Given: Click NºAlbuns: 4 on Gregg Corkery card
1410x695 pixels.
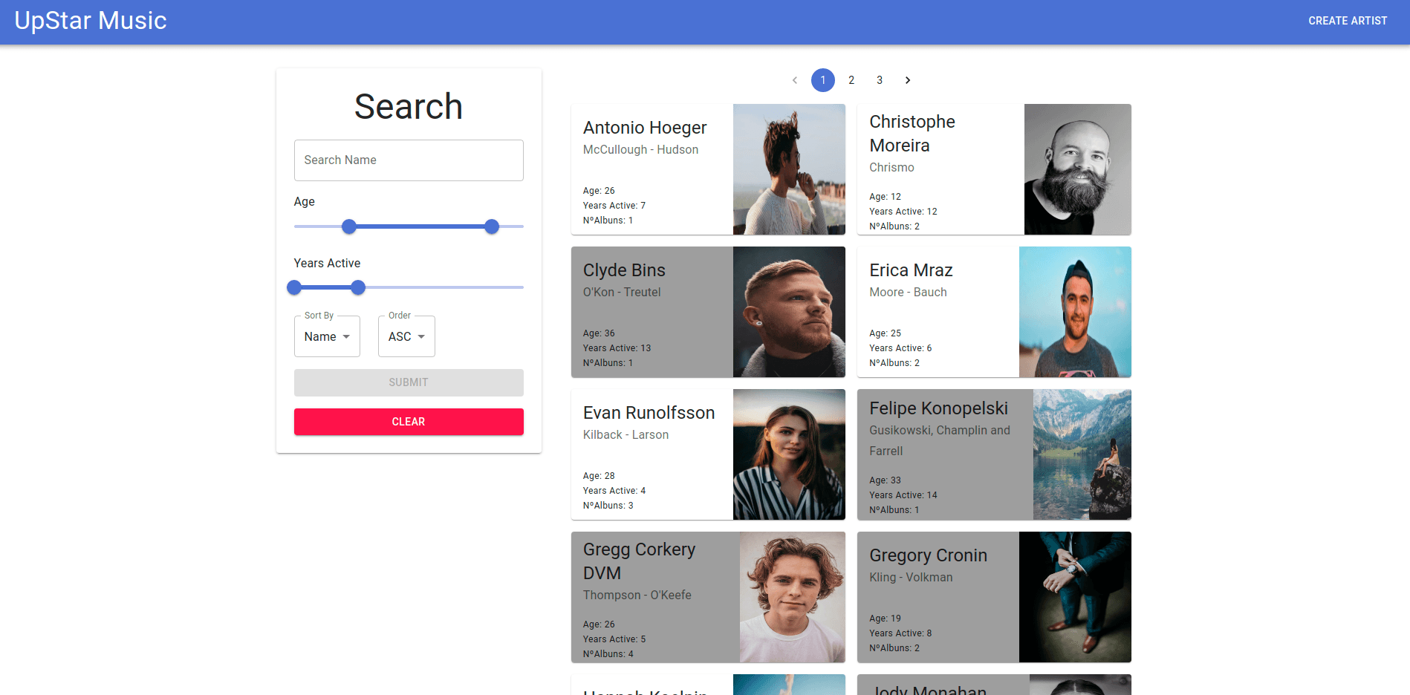Looking at the screenshot, I should click(608, 654).
